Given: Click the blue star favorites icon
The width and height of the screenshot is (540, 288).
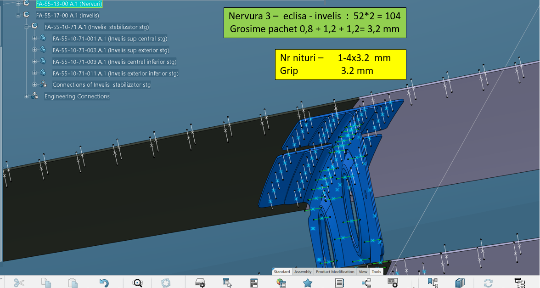Looking at the screenshot, I should pyautogui.click(x=308, y=283).
